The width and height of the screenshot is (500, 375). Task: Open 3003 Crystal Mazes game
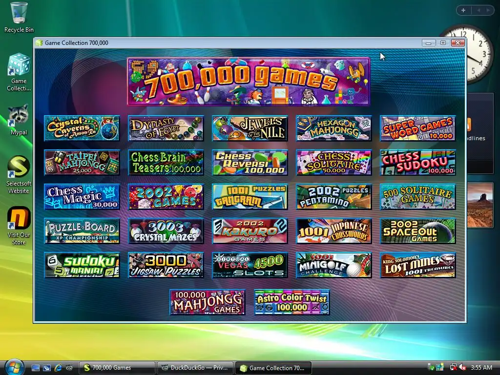[166, 231]
